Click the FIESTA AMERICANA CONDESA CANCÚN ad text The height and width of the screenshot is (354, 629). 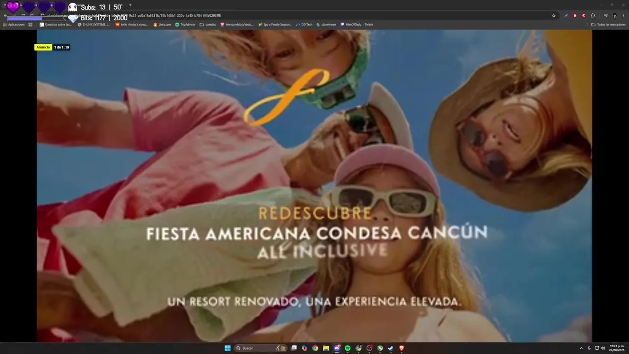click(x=317, y=233)
